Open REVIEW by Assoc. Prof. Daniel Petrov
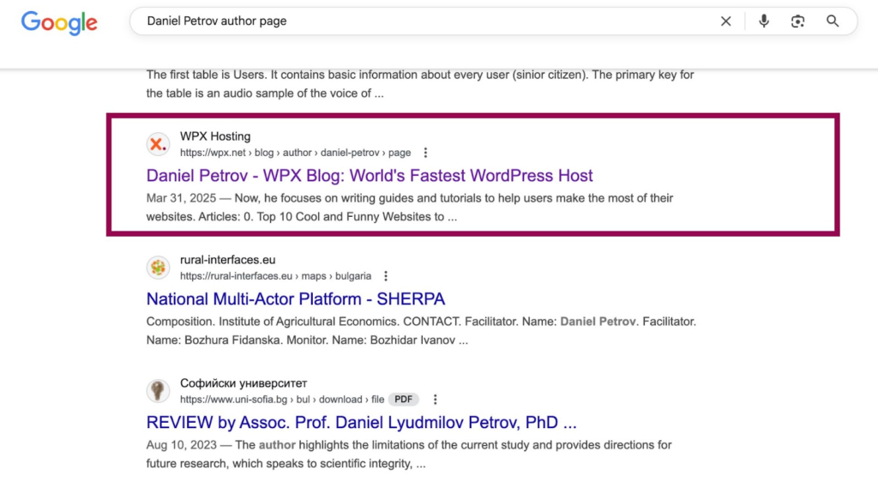This screenshot has width=878, height=494. pos(361,423)
